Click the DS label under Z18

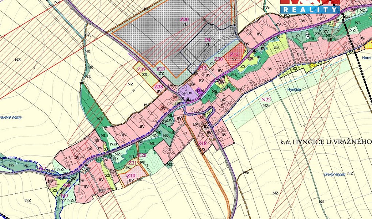click(202, 149)
